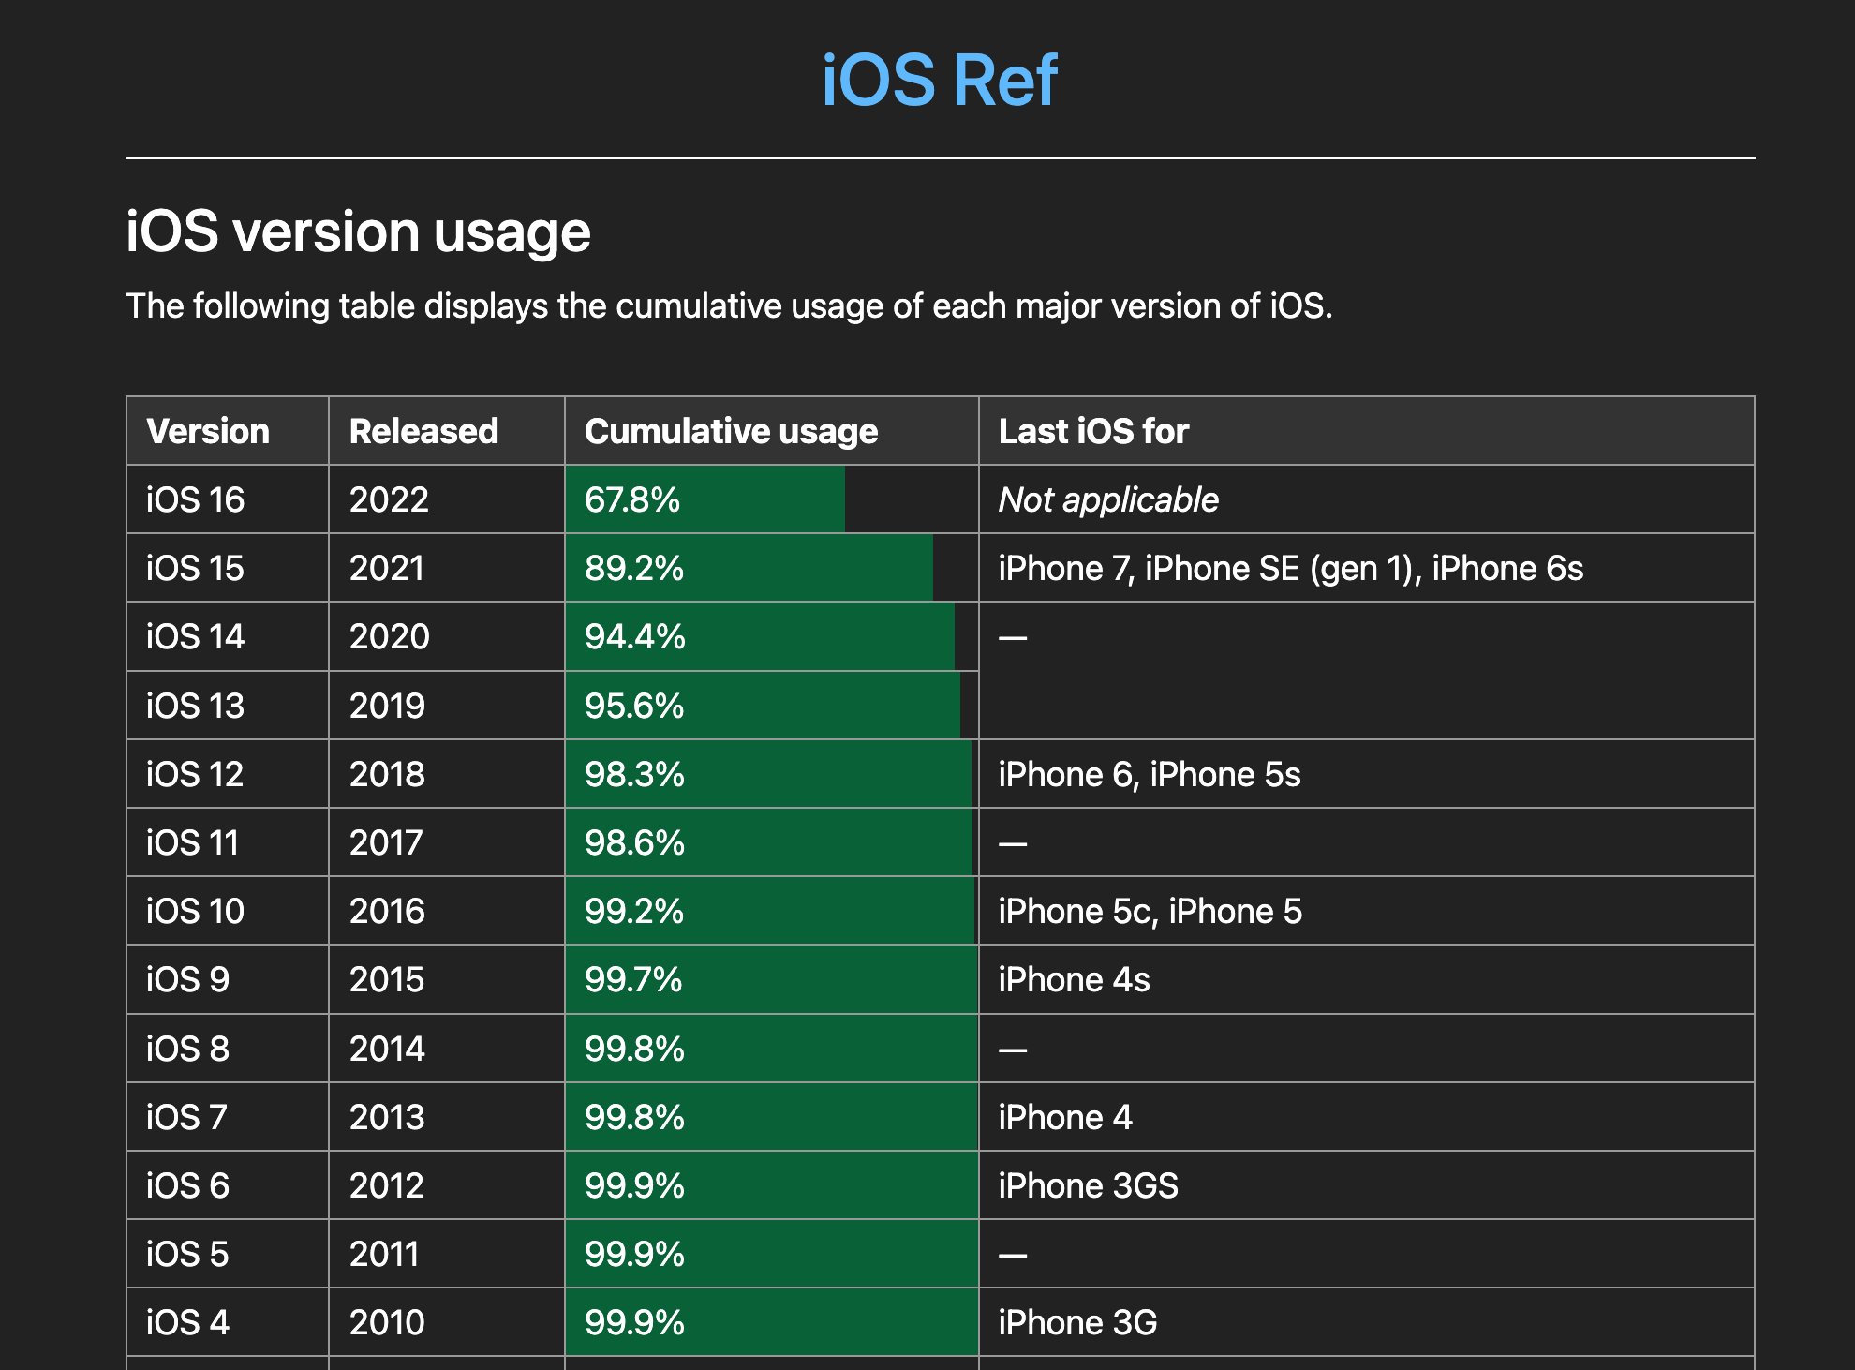Click the 2021 release year cell

click(447, 568)
